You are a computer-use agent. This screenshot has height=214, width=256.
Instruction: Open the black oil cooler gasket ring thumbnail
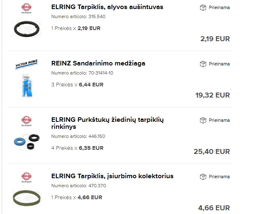[x=26, y=29]
